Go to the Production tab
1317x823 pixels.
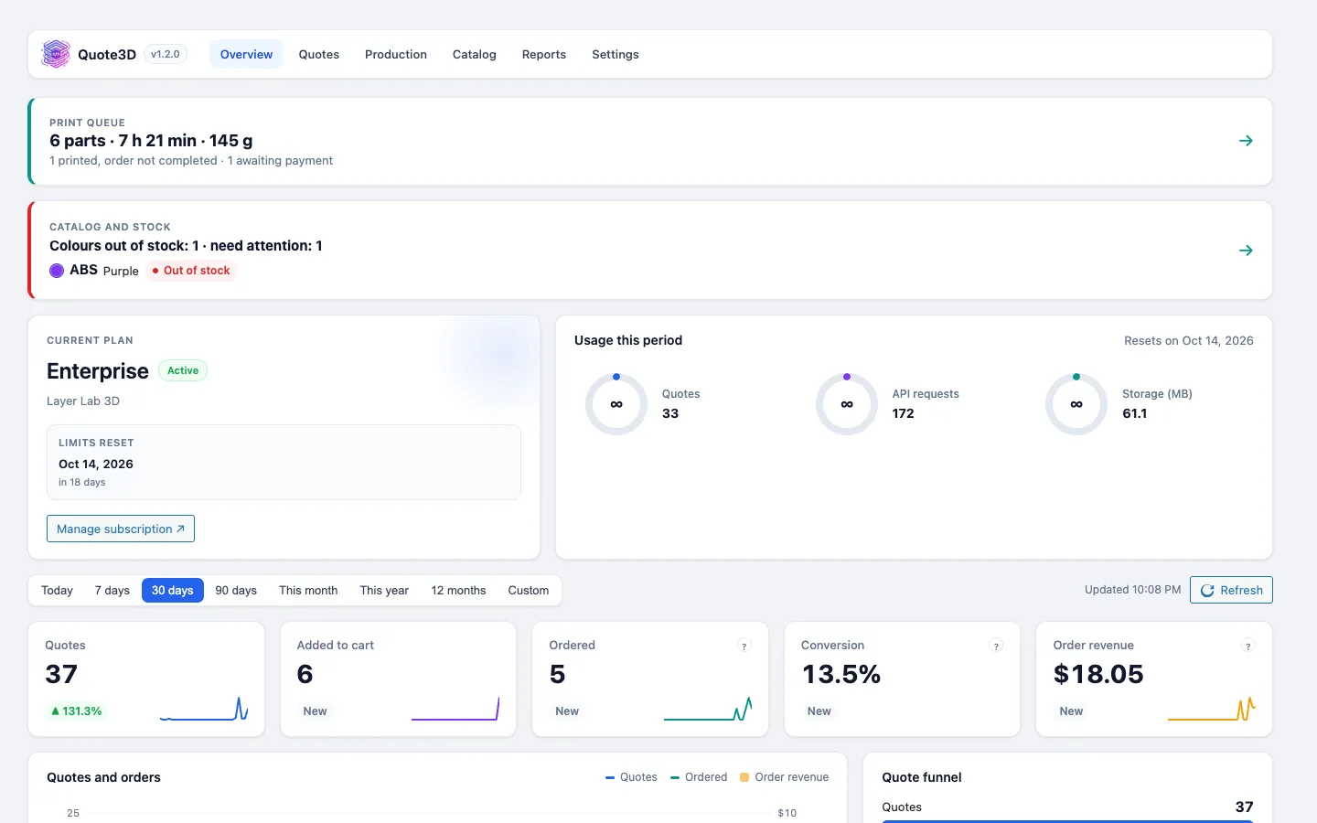point(396,54)
